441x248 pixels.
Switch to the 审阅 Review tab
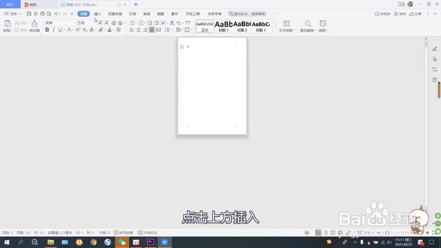pos(147,14)
